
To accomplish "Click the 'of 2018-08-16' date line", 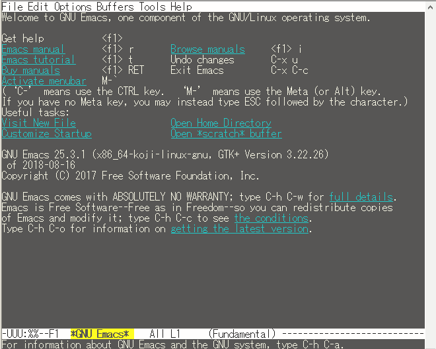I will (41, 165).
